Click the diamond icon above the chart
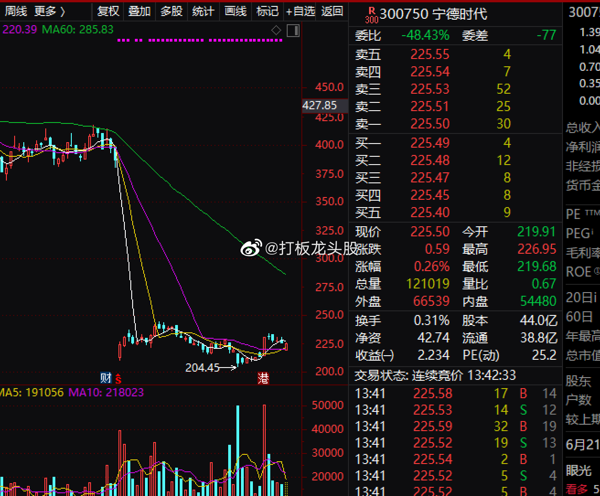600x496 pixels. [x=276, y=30]
